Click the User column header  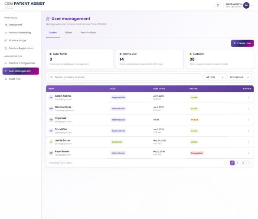point(51,89)
